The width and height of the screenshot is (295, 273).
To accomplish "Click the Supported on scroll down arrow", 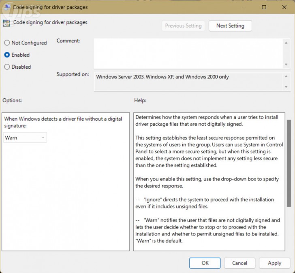I will pos(286,87).
